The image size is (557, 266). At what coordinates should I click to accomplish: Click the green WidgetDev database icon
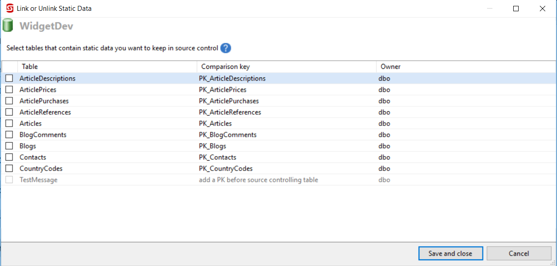[x=8, y=26]
